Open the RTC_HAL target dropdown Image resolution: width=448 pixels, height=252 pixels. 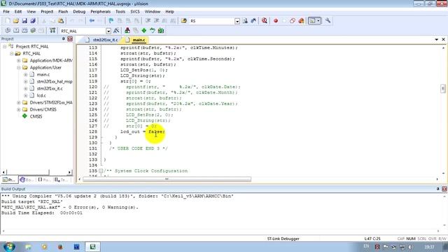(x=108, y=31)
